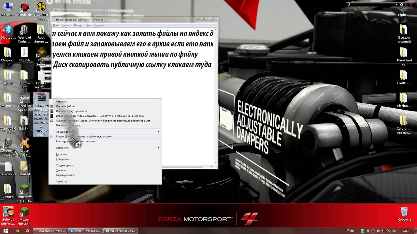Click the taskbar clock showing 17:53
Viewport: 417px width, 234px height.
pyautogui.click(x=405, y=231)
